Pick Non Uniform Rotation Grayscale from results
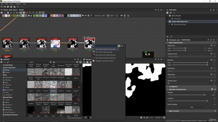The image size is (218, 122). [105, 58]
